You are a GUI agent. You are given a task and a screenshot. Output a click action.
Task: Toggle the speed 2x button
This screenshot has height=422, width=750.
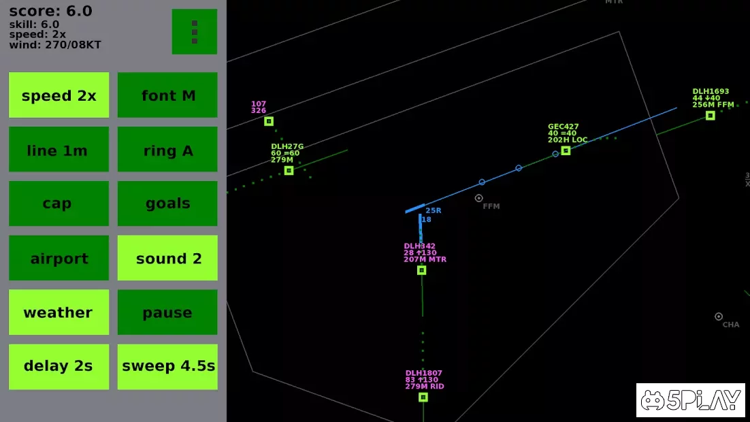(59, 95)
